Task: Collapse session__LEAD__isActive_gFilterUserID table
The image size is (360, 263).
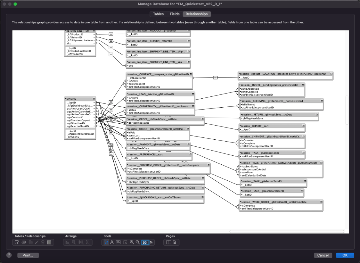Action: point(193,94)
